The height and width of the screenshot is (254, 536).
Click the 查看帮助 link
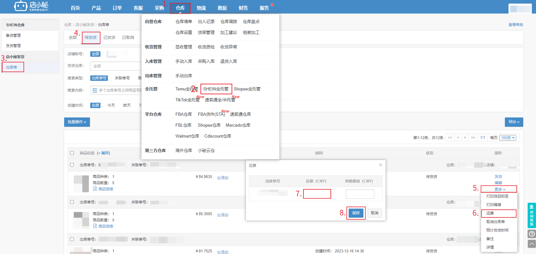coord(516,25)
